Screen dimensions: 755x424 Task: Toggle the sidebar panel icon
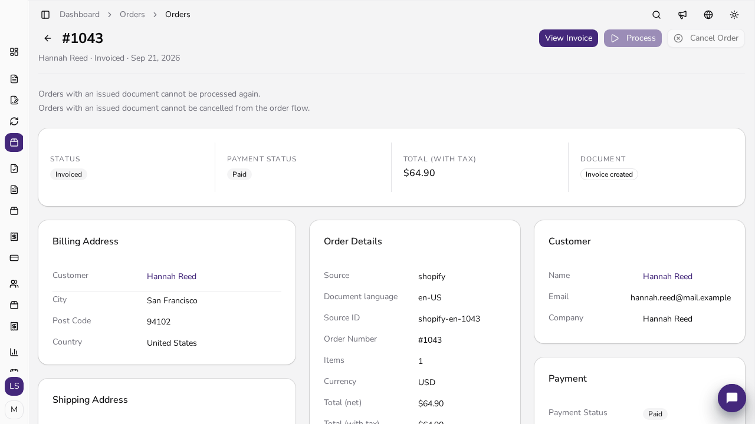(45, 15)
